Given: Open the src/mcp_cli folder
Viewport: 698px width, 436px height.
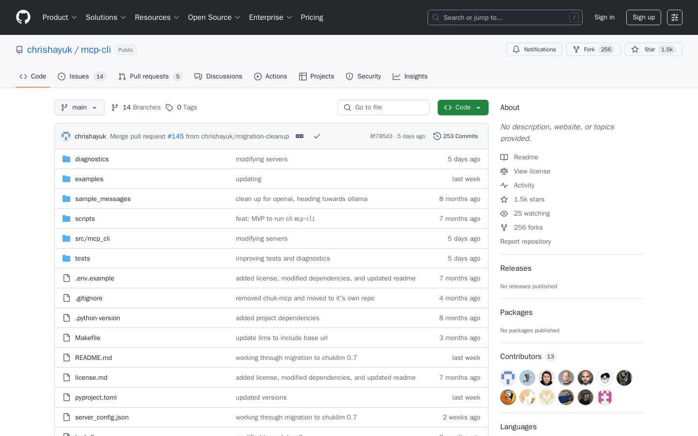Looking at the screenshot, I should point(93,238).
